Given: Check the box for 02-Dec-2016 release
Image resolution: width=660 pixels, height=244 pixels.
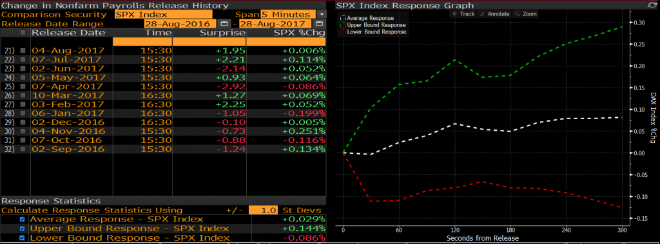Looking at the screenshot, I should [x=23, y=122].
